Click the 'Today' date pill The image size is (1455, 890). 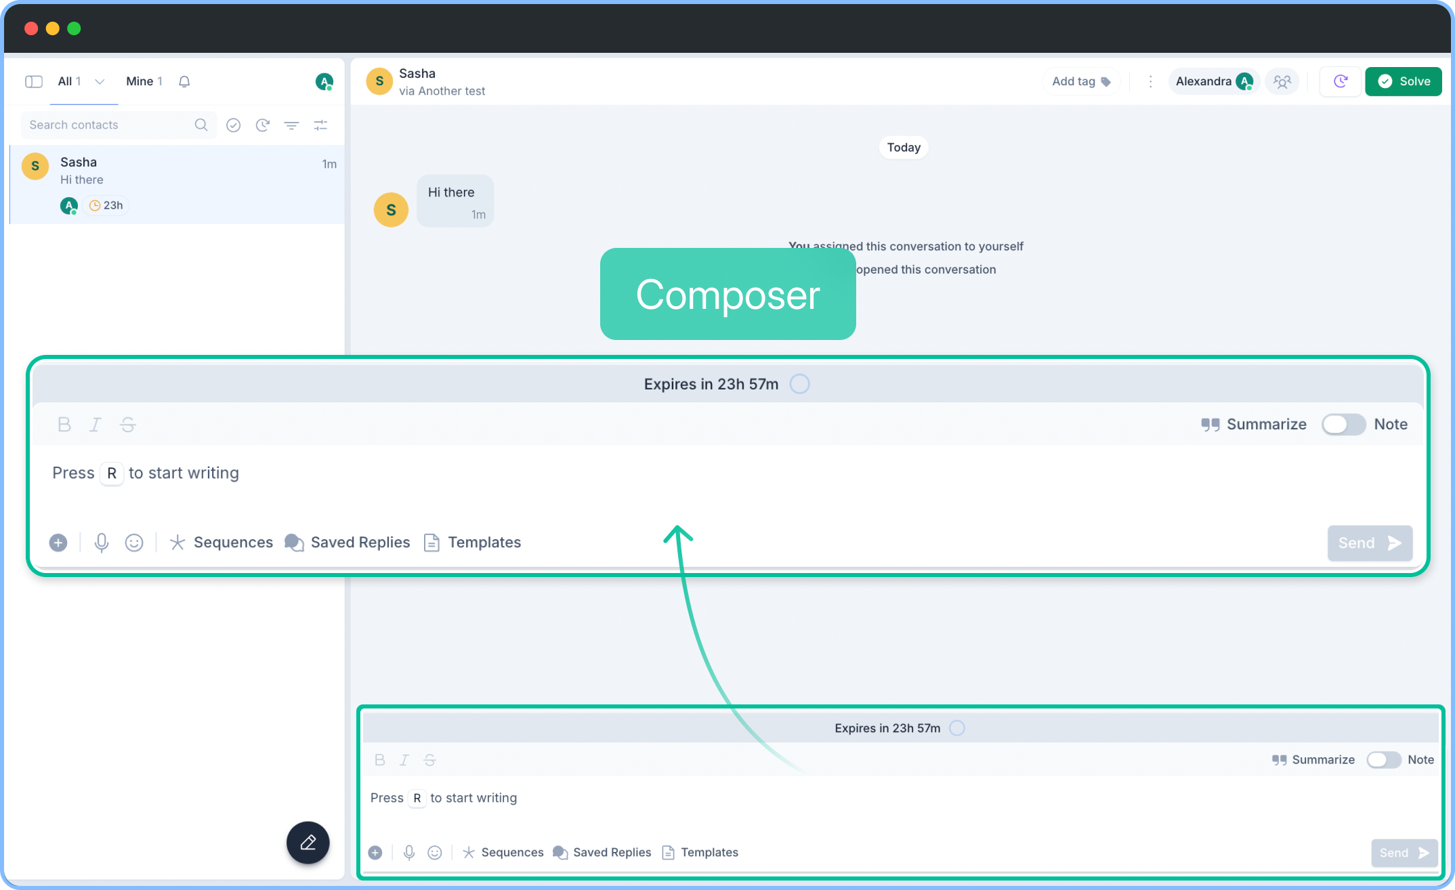coord(904,148)
